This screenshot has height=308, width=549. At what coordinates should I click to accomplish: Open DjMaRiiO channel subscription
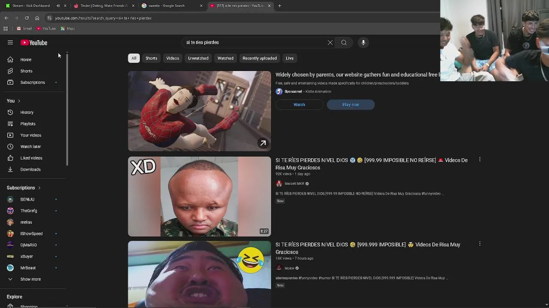coord(33,245)
